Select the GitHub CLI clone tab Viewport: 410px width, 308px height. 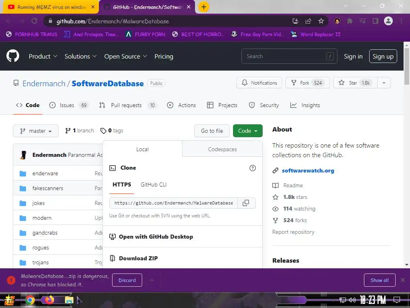153,184
